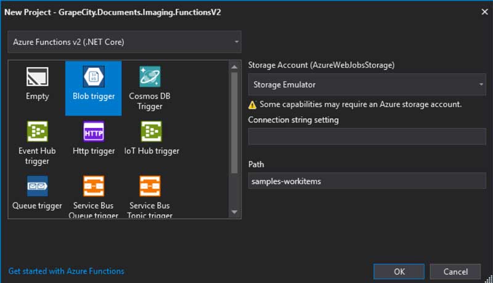Choose Service Bus Topic trigger icon
The image size is (493, 283).
point(150,186)
